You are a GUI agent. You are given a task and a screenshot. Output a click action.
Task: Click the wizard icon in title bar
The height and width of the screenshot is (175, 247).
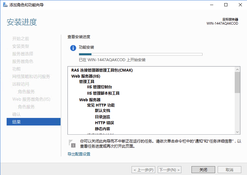pos(5,5)
